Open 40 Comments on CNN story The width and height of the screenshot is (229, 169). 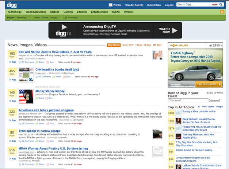[43, 77]
